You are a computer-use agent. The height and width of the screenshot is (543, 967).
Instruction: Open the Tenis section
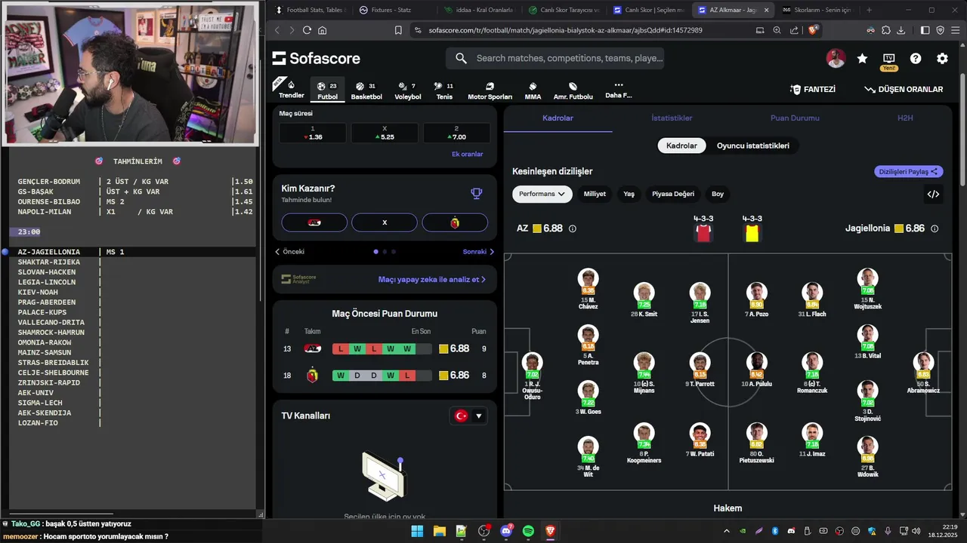pyautogui.click(x=444, y=90)
